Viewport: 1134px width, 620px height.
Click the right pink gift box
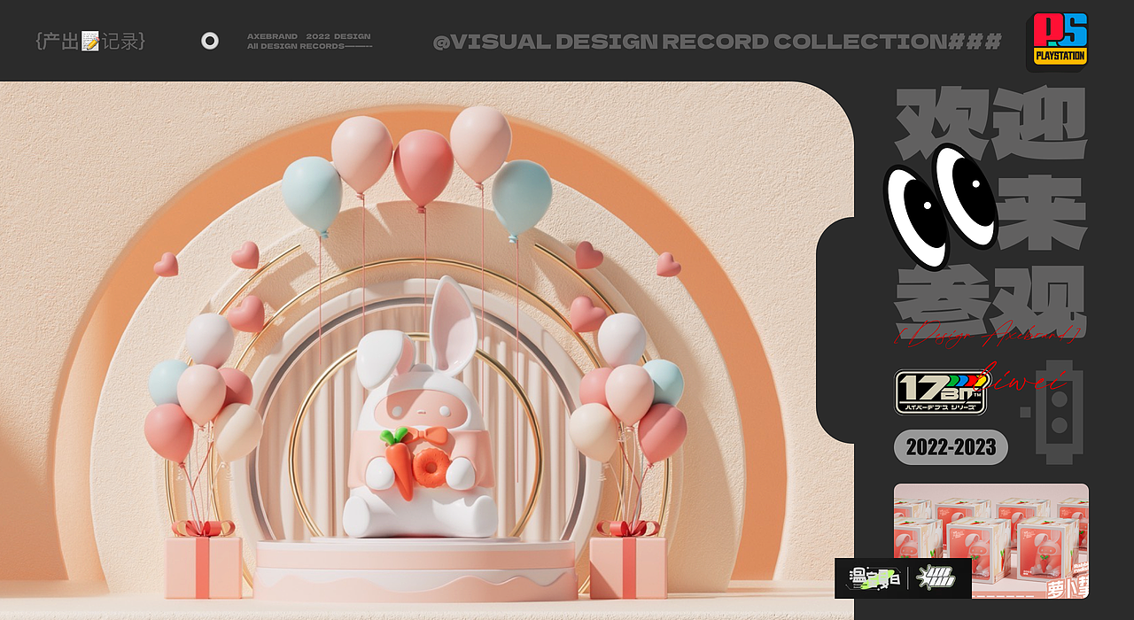click(x=628, y=560)
